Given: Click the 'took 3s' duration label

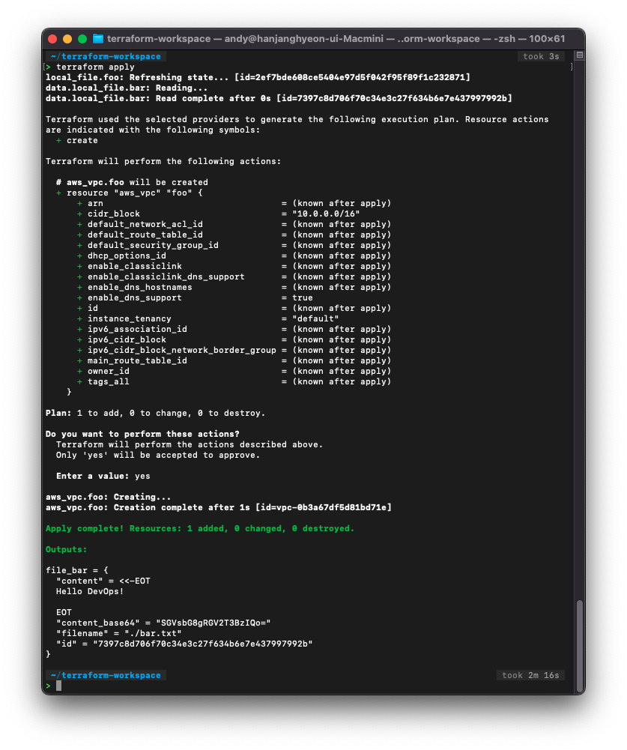Looking at the screenshot, I should pyautogui.click(x=541, y=56).
